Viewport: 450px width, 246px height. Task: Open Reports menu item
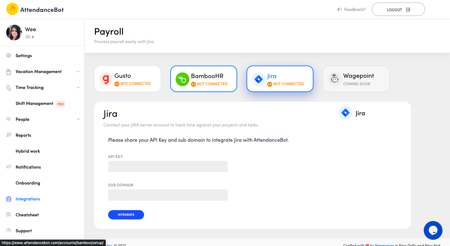23,135
